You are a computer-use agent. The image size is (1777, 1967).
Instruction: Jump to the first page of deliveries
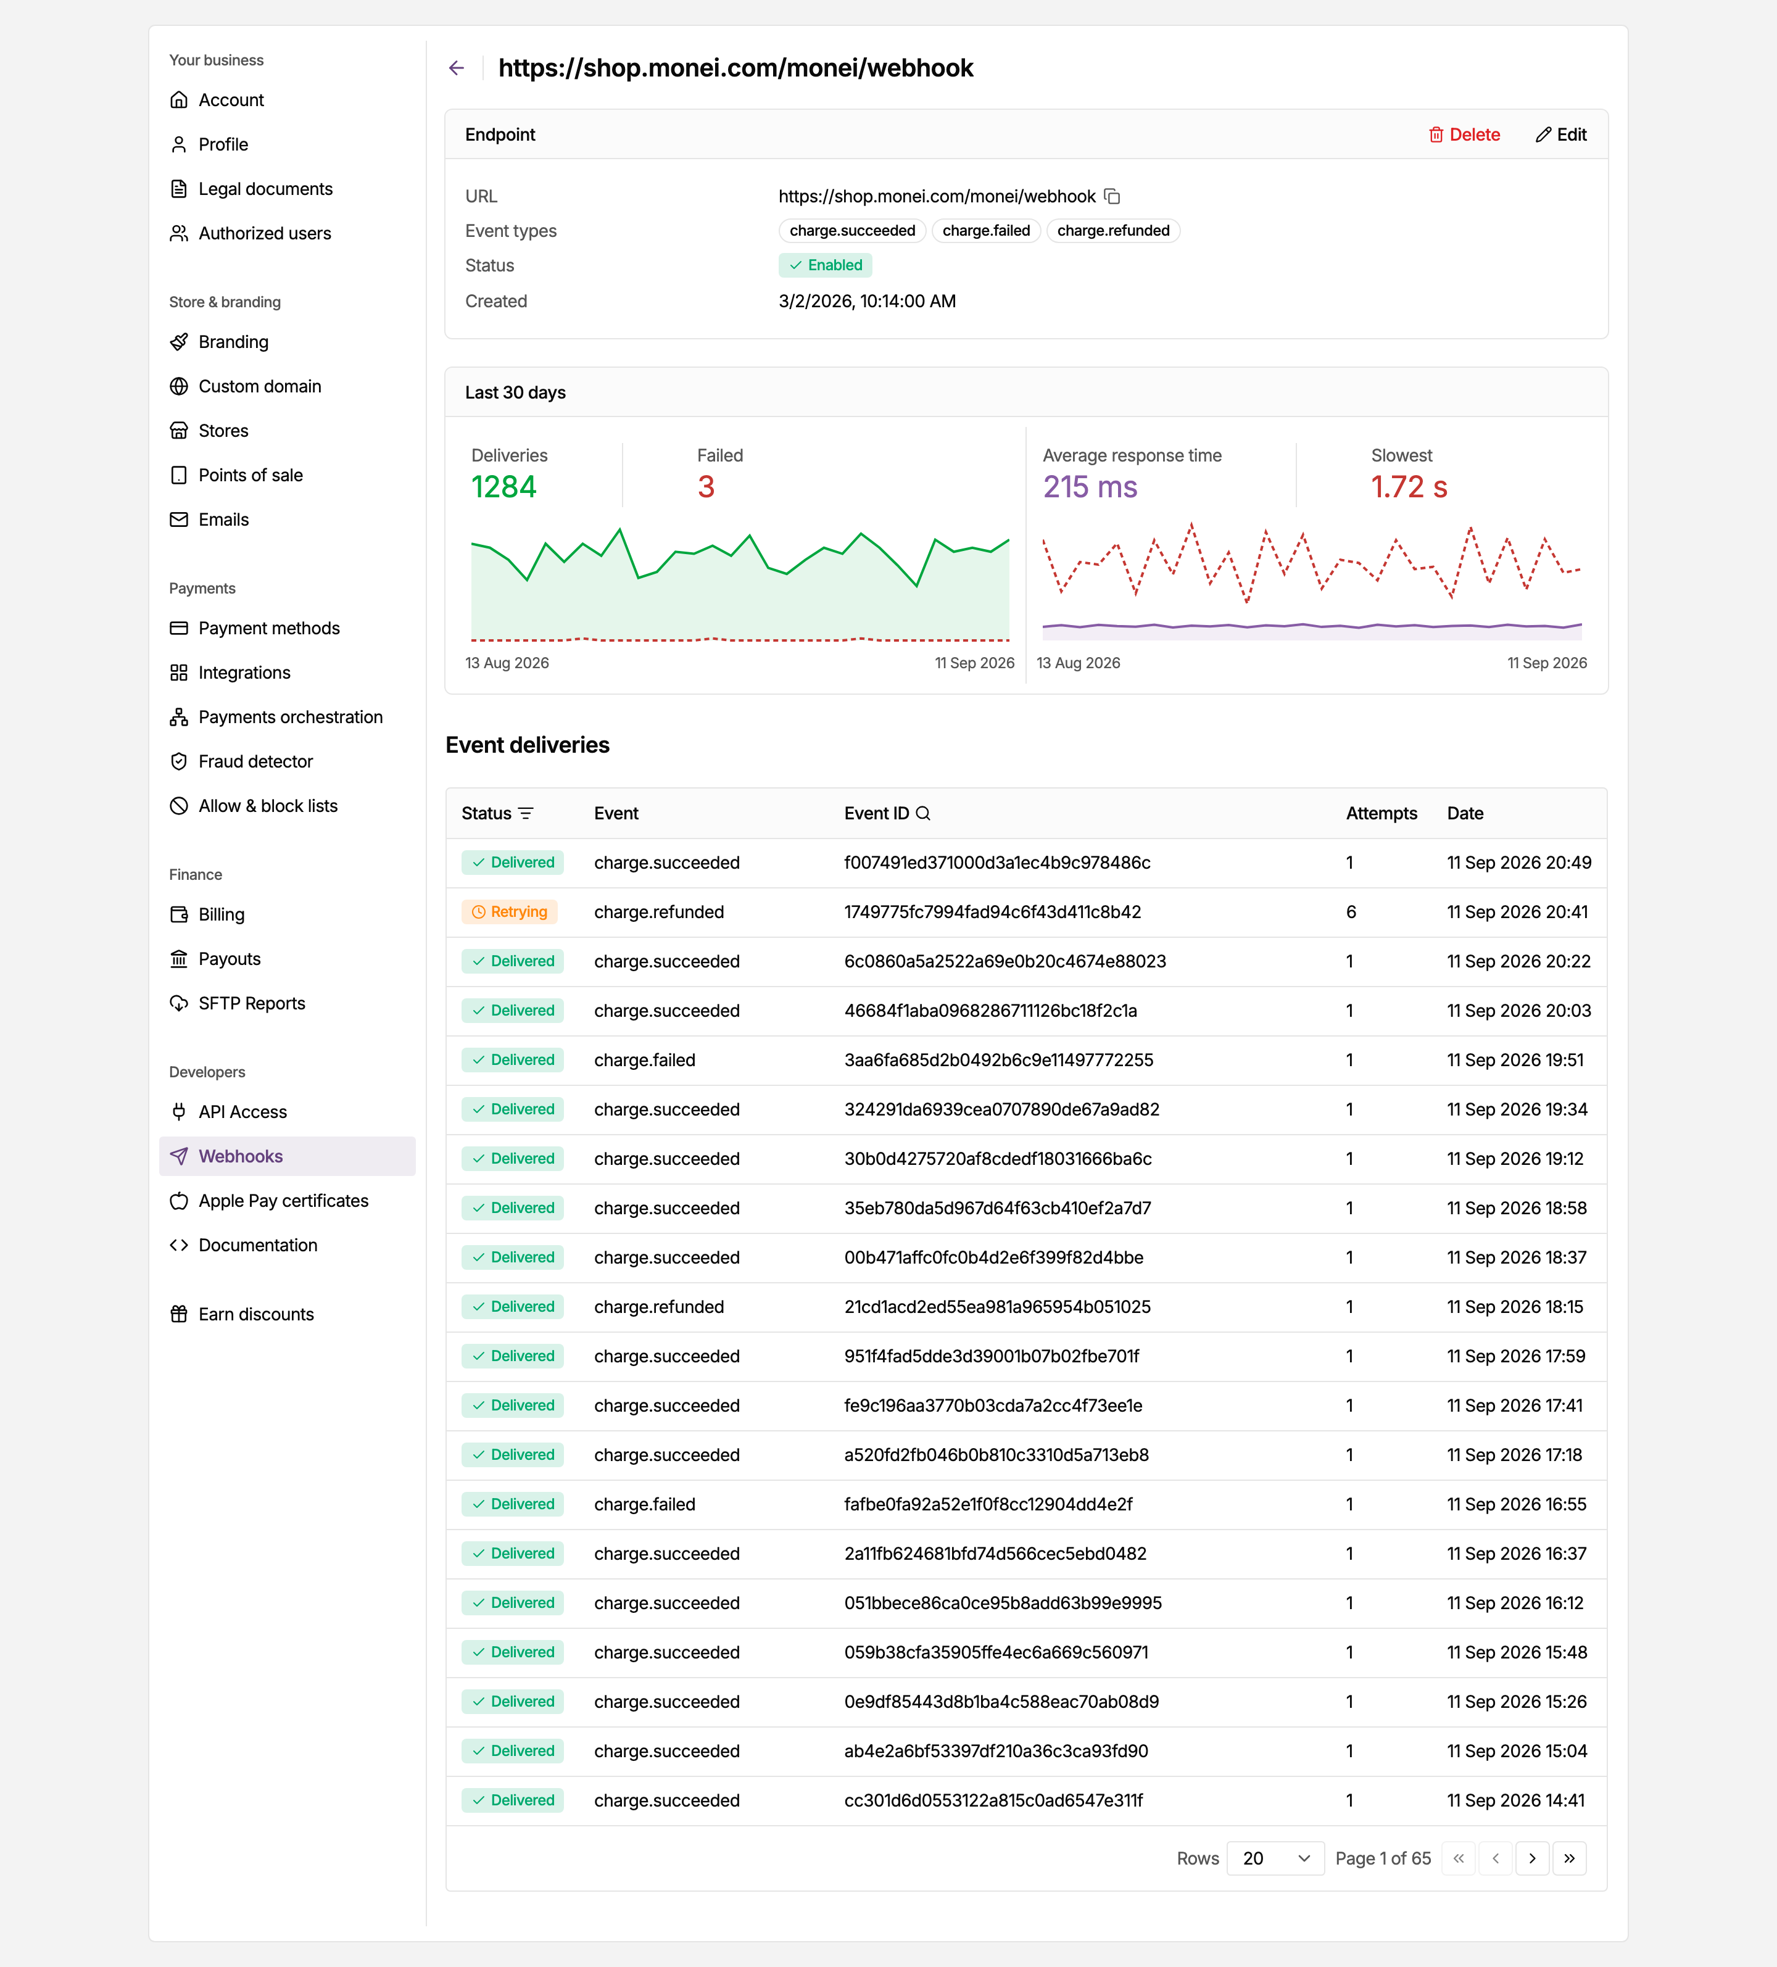1458,1858
